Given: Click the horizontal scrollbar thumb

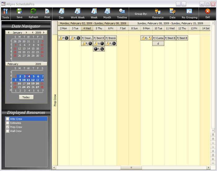Looking at the screenshot, I should coord(131,168).
